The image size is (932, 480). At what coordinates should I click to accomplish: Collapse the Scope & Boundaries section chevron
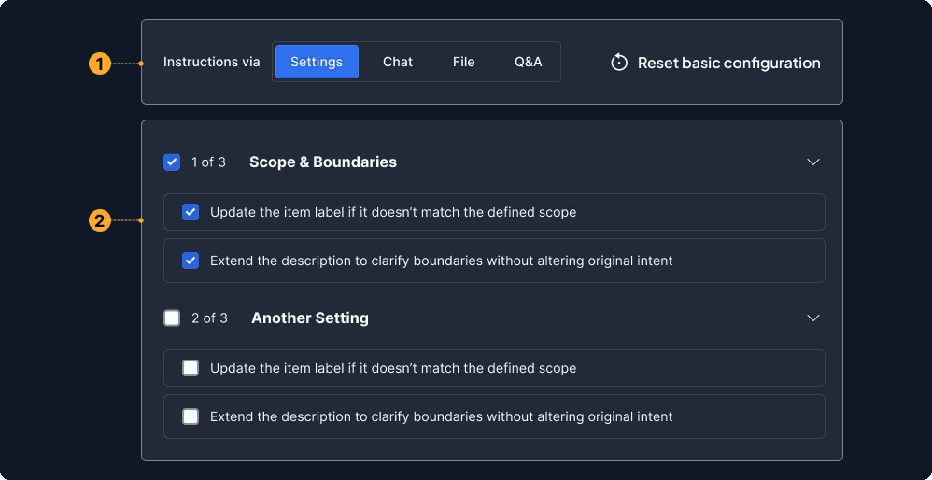point(813,162)
